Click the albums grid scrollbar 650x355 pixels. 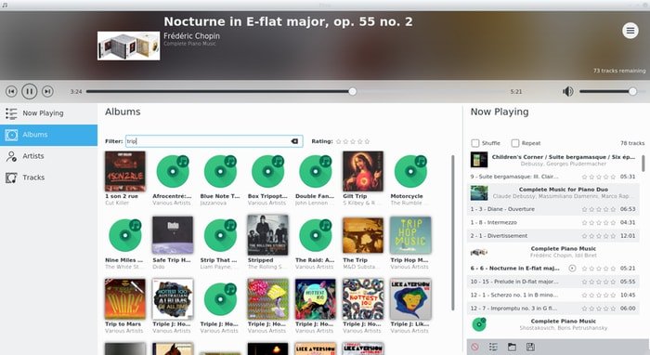point(453,232)
